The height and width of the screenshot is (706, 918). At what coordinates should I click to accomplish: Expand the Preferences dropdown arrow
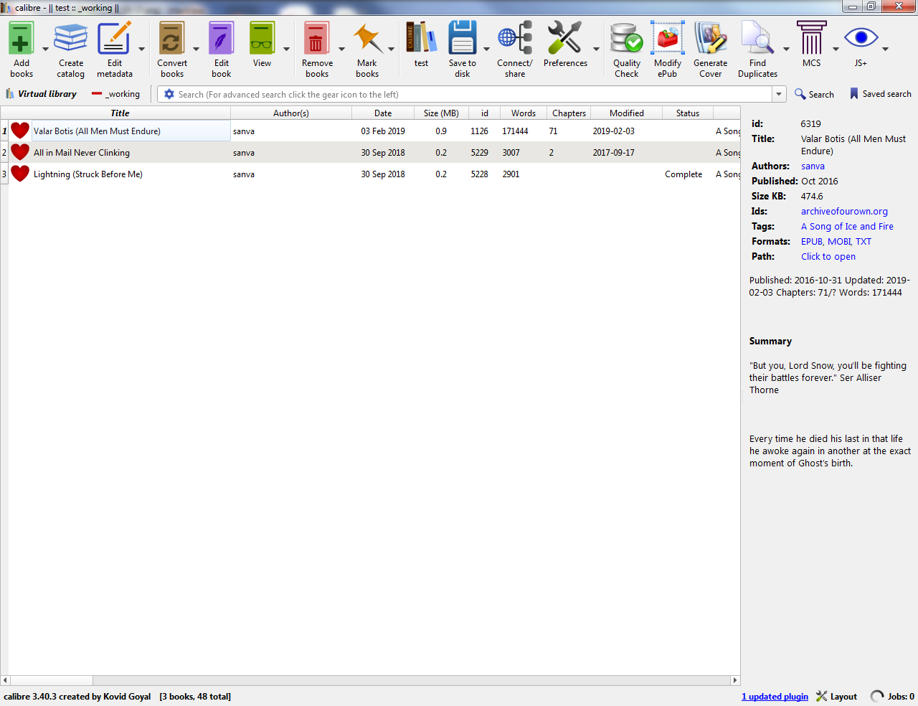coord(596,50)
